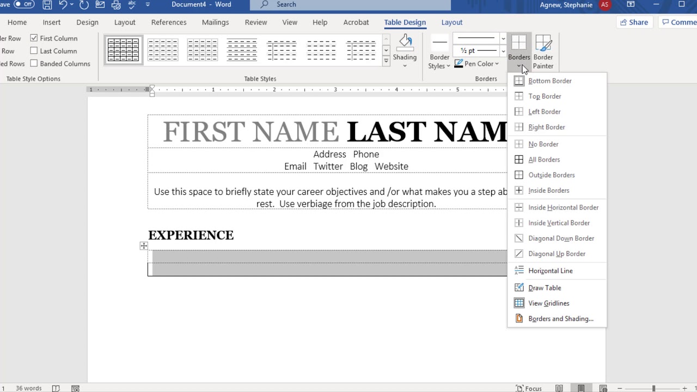Open Read Mode view in status bar
Screen dimensions: 697x392
[559, 388]
